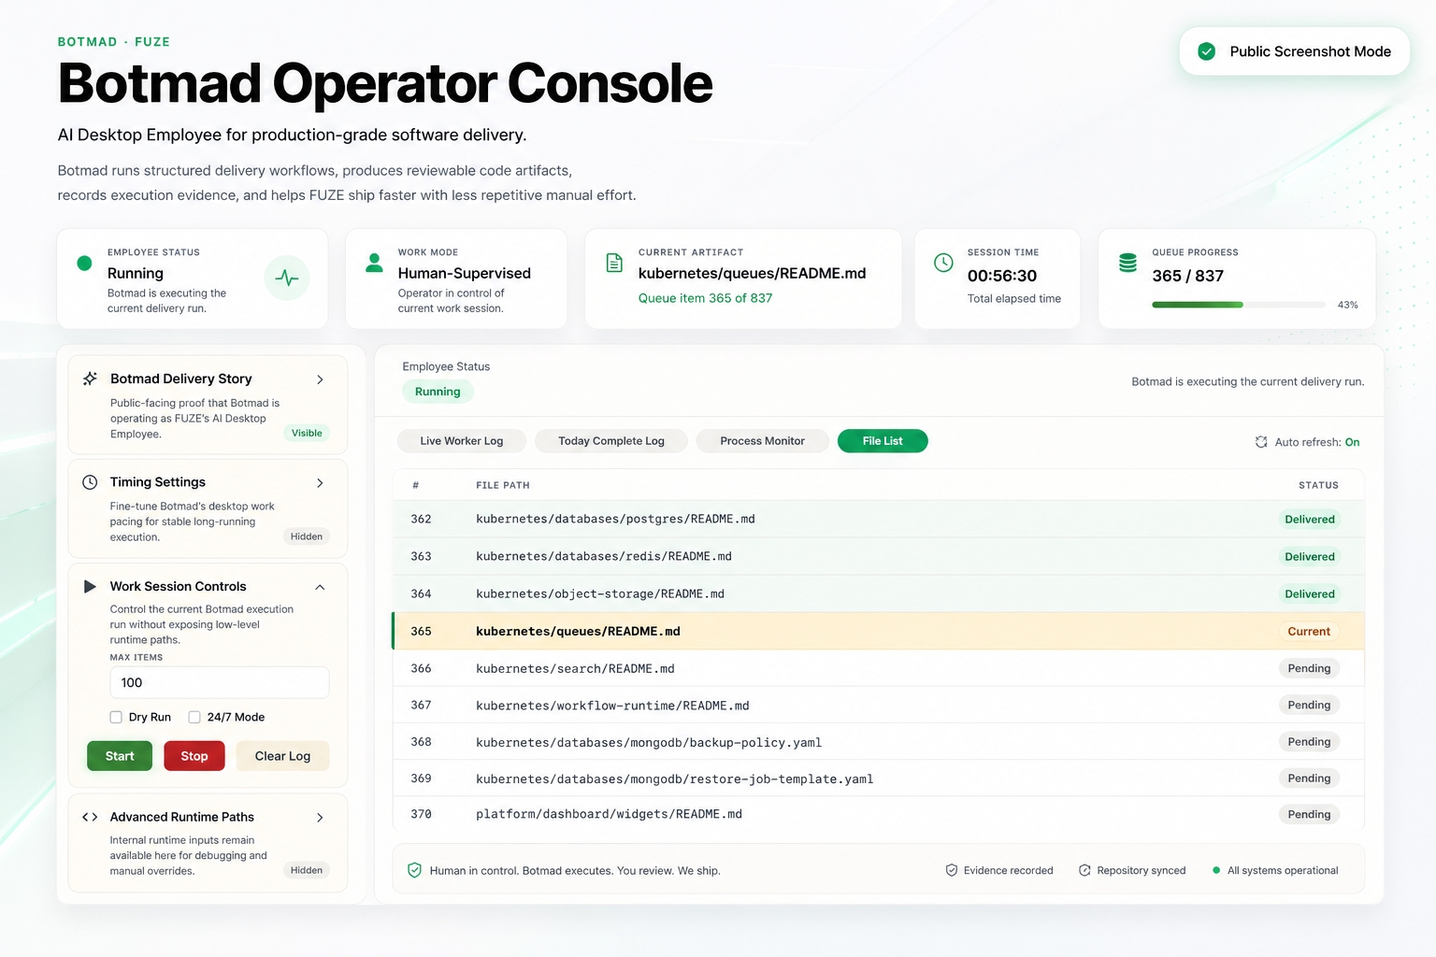Toggle the Hidden badge on Timing Settings
Screen dimensions: 1436x957
point(307,536)
